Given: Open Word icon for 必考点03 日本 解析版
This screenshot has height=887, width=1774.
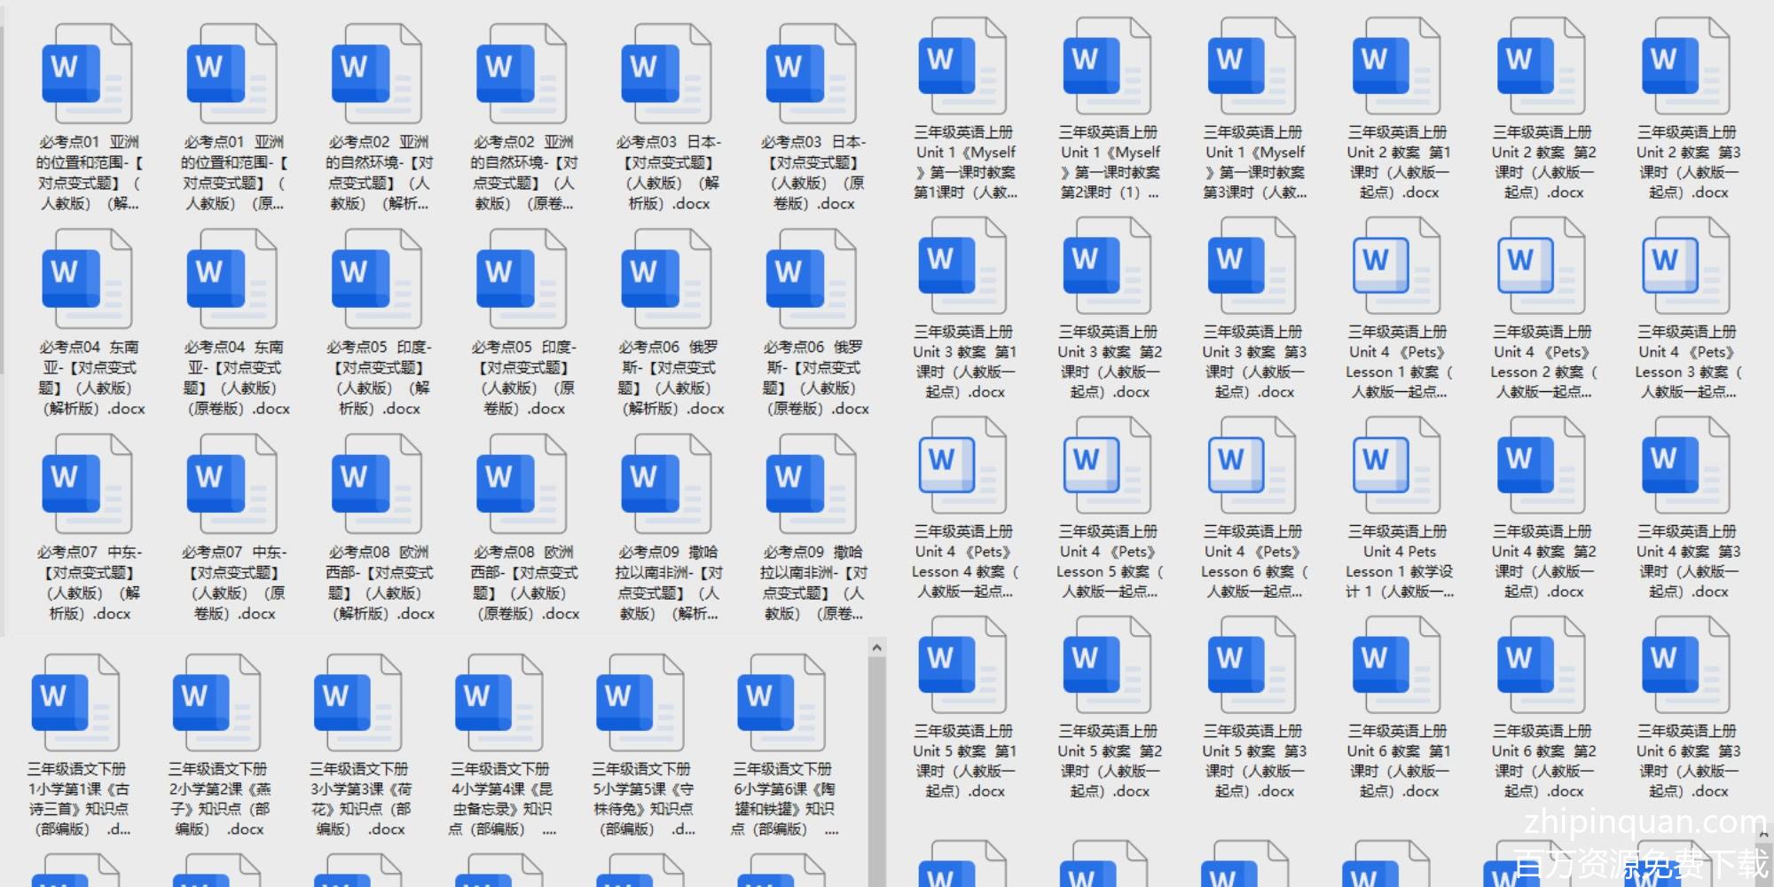Looking at the screenshot, I should pyautogui.click(x=666, y=74).
